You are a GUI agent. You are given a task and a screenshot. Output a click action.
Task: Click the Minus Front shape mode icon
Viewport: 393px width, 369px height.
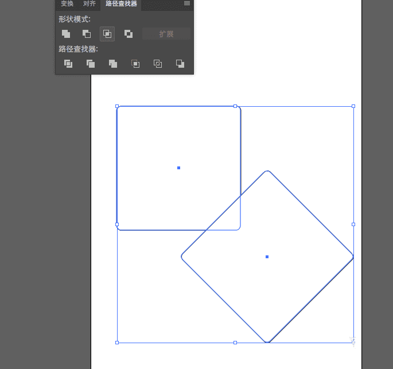coord(87,34)
